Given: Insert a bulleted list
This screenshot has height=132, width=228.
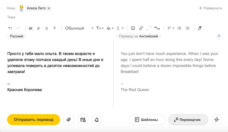Looking at the screenshot, I should pos(179,28).
